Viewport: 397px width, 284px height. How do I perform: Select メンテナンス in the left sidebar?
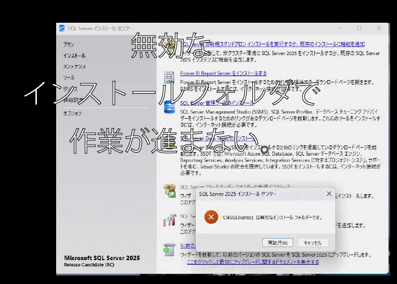coord(74,66)
